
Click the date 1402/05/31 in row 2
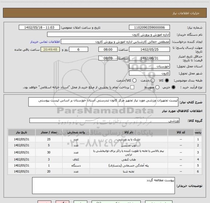(22, 145)
